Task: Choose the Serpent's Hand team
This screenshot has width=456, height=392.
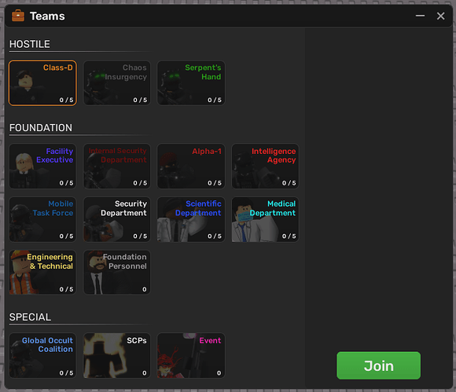Action: tap(191, 82)
